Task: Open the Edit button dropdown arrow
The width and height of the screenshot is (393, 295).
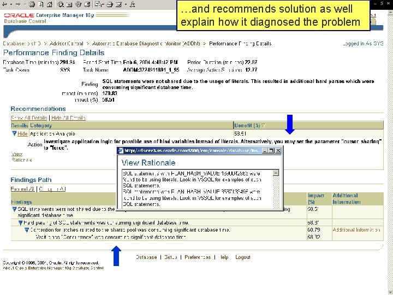Action: click(126, 4)
